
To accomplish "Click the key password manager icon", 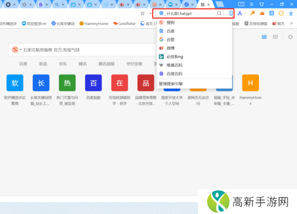I will [x=252, y=13].
